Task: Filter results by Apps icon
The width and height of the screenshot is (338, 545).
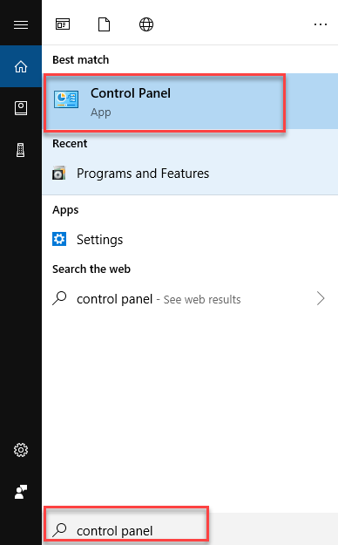Action: 63,24
